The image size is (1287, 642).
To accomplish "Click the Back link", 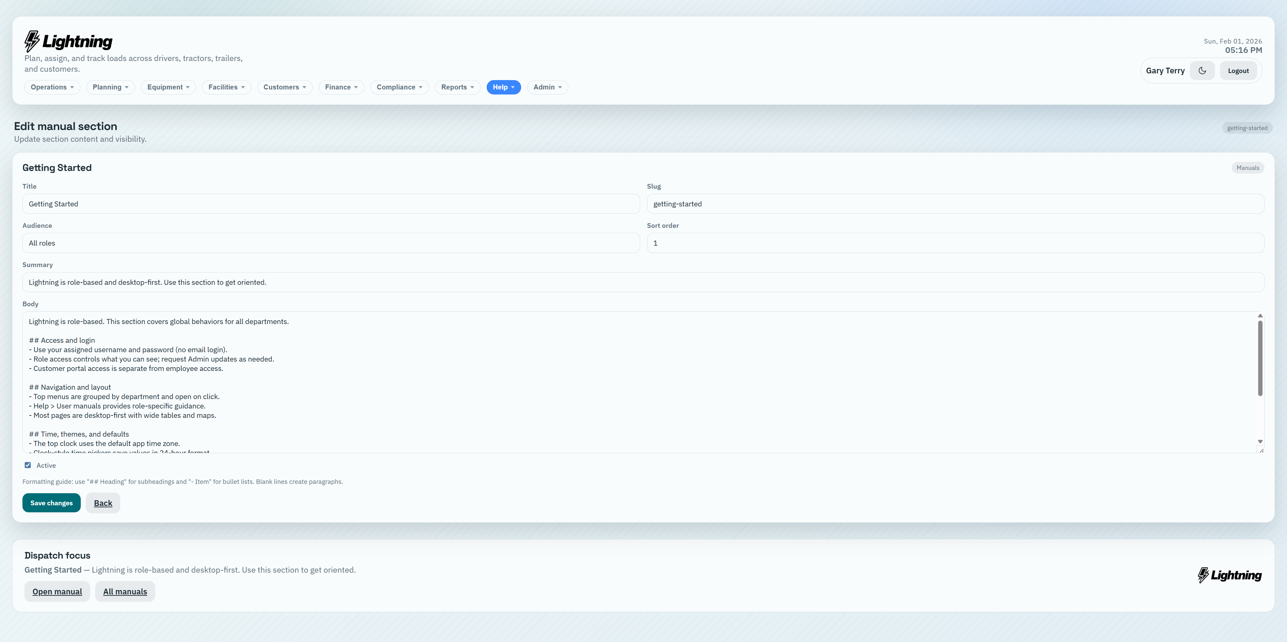I will tap(103, 503).
